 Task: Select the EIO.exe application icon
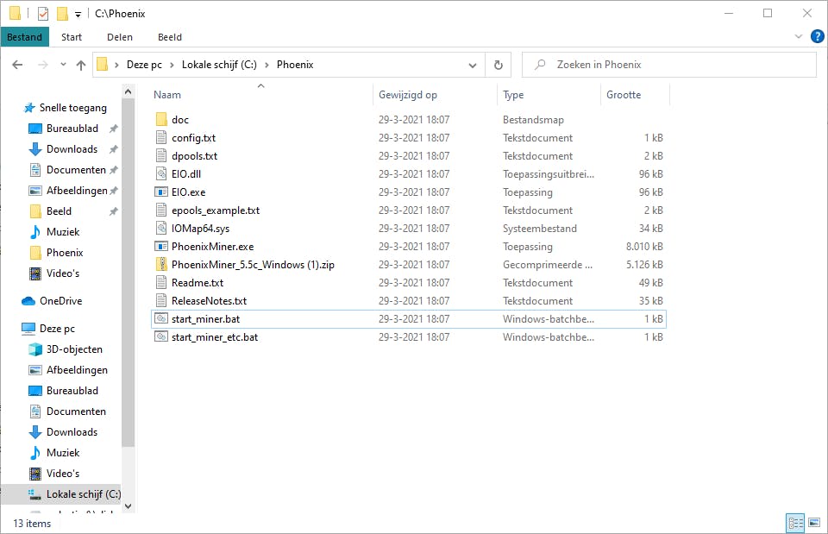161,192
